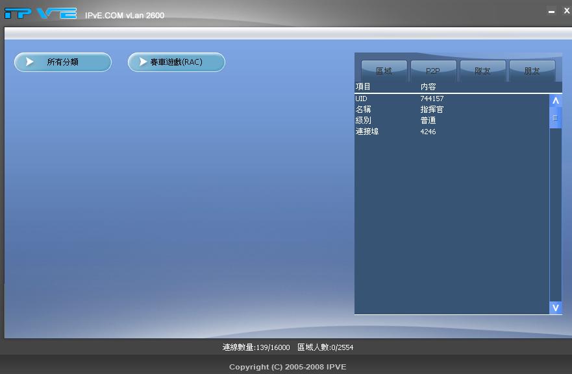The image size is (572, 374).
Task: Close the IPvE vLan window
Action: point(567,10)
